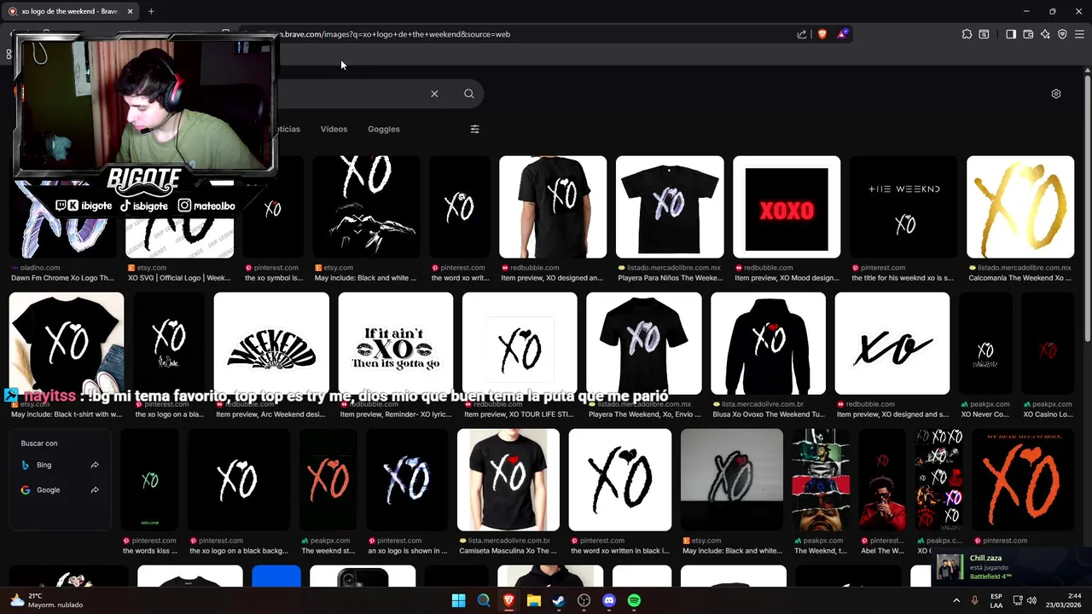Open the Weekend arc design thumbnail
Image resolution: width=1092 pixels, height=614 pixels.
point(271,344)
